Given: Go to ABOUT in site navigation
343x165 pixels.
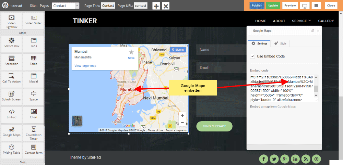Looking at the screenshot, I should (279, 21).
